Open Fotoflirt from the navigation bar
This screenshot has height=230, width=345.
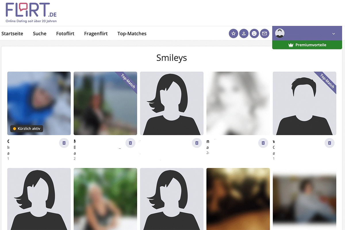[x=65, y=34]
